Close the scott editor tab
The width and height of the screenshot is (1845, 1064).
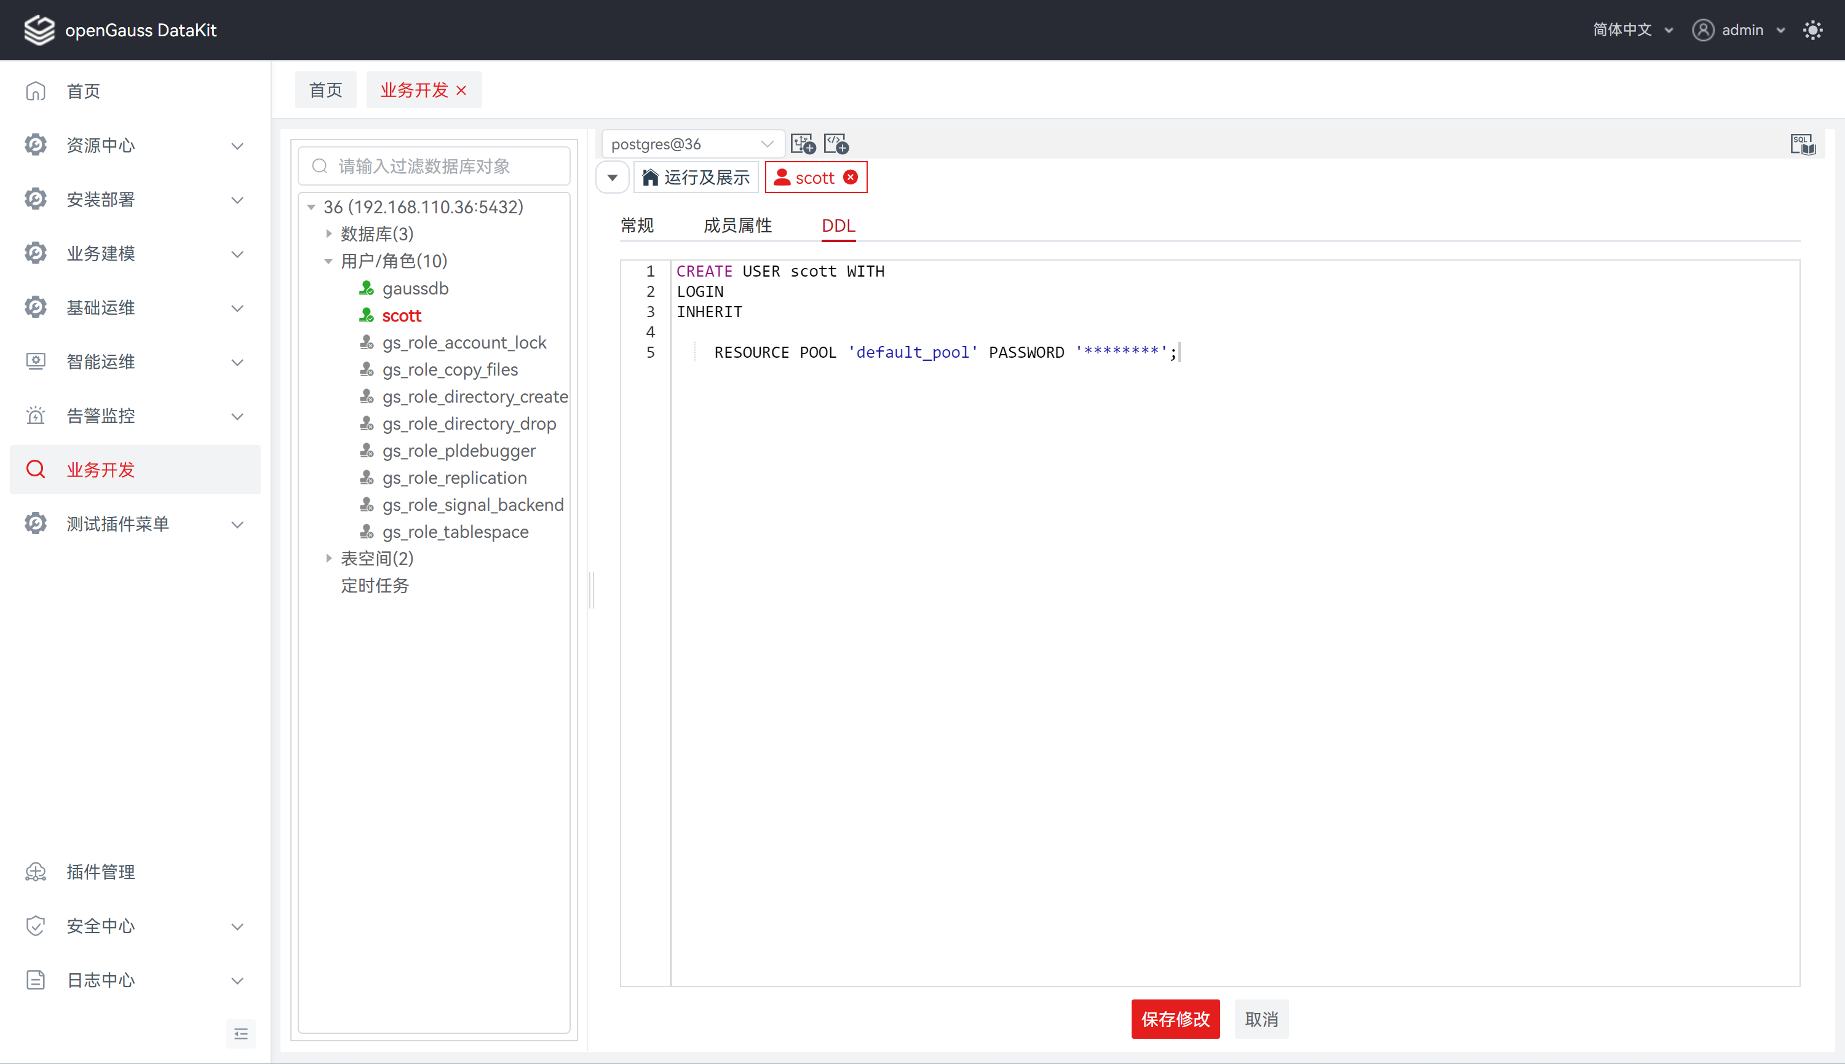click(x=850, y=178)
